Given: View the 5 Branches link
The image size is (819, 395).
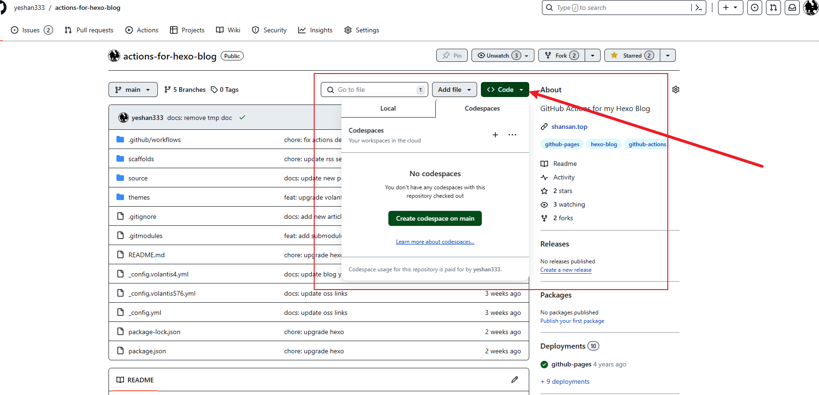Looking at the screenshot, I should (x=185, y=89).
